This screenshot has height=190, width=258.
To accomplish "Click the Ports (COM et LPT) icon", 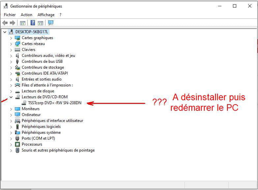I will [x=17, y=138].
